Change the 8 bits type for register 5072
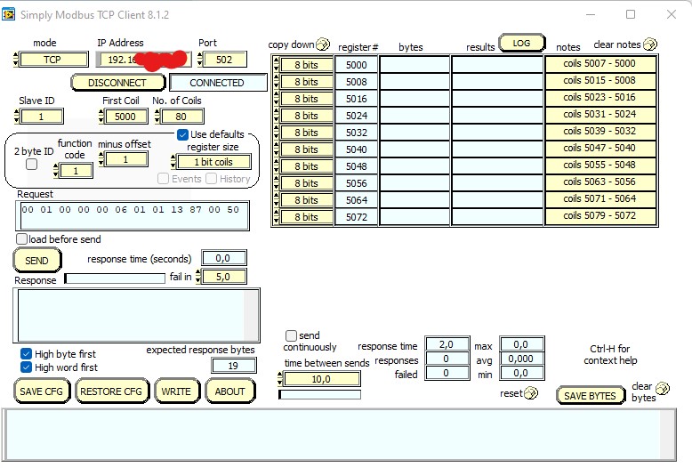The width and height of the screenshot is (692, 468). 306,217
